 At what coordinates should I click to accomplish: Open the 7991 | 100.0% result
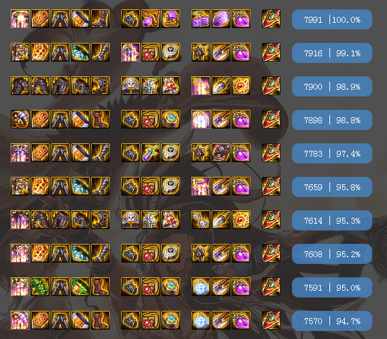[x=332, y=19]
